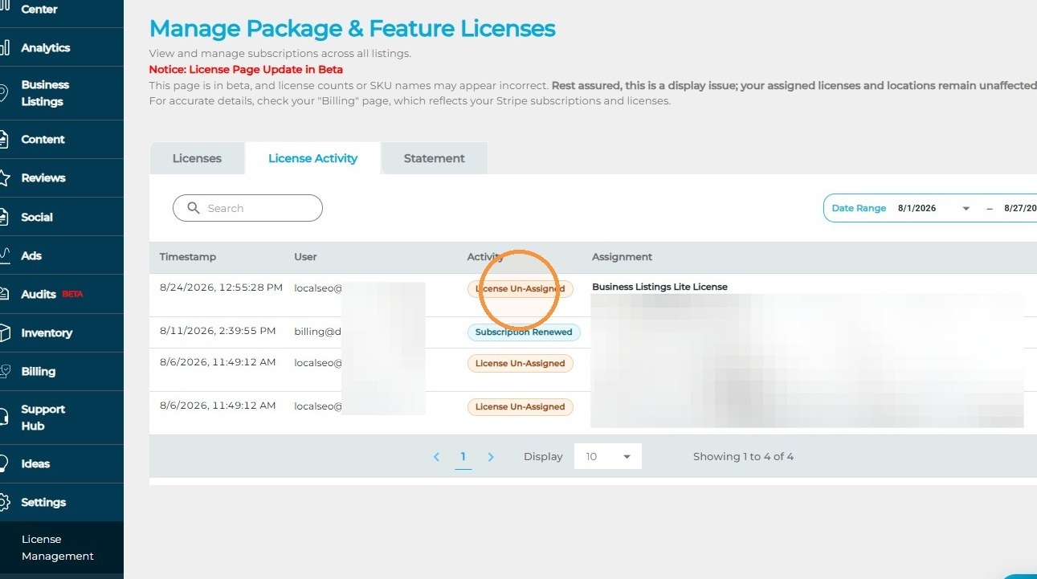The height and width of the screenshot is (579, 1037).
Task: Switch to the Statement tab
Action: click(x=435, y=158)
